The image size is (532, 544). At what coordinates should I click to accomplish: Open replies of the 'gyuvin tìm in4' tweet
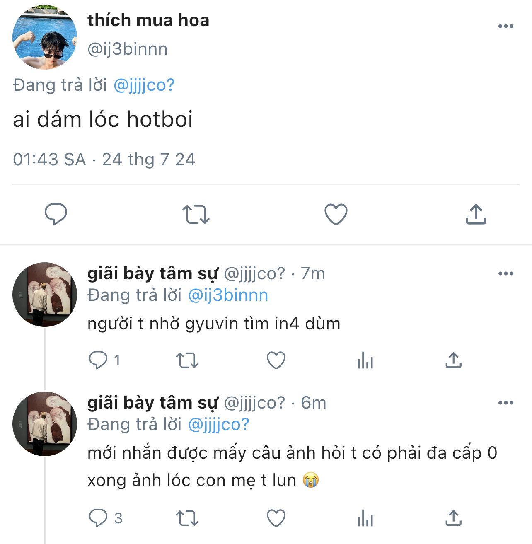coord(104,360)
